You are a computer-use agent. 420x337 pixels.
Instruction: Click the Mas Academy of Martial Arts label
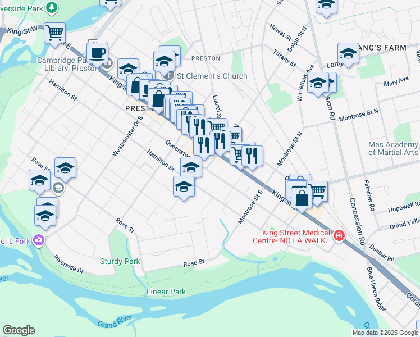[x=393, y=148]
